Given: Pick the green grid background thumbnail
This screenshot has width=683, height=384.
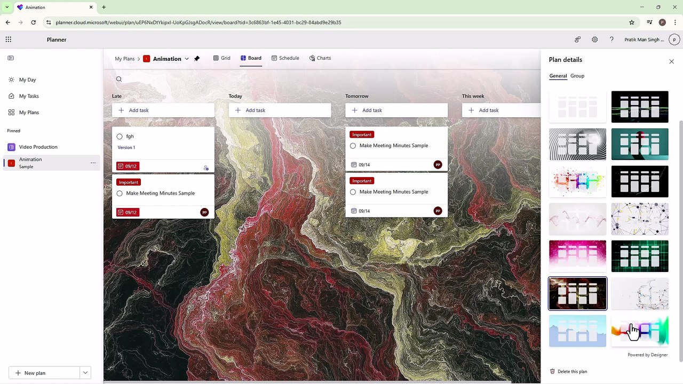Looking at the screenshot, I should pos(640,256).
